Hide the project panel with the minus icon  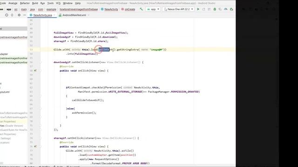tap(25, 15)
